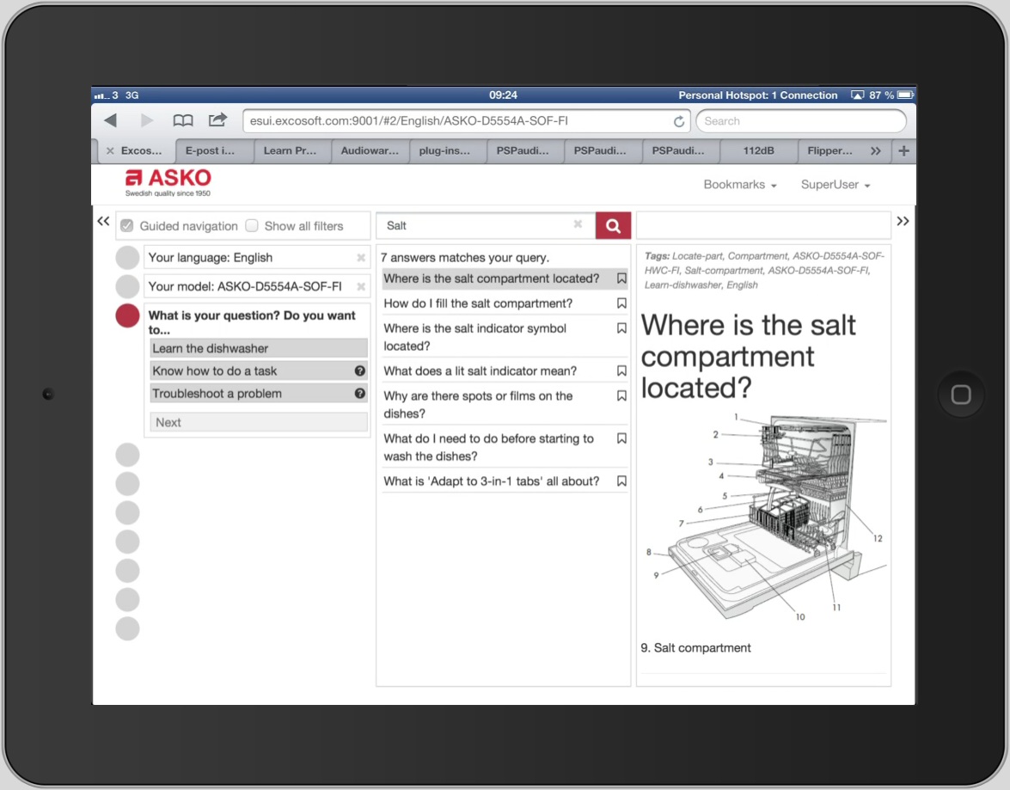
Task: Click help icon beside 'Know how to do a task'
Action: pyautogui.click(x=360, y=371)
